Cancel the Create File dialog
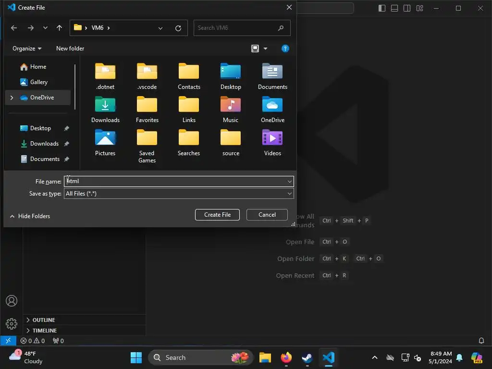The height and width of the screenshot is (369, 492). [267, 215]
